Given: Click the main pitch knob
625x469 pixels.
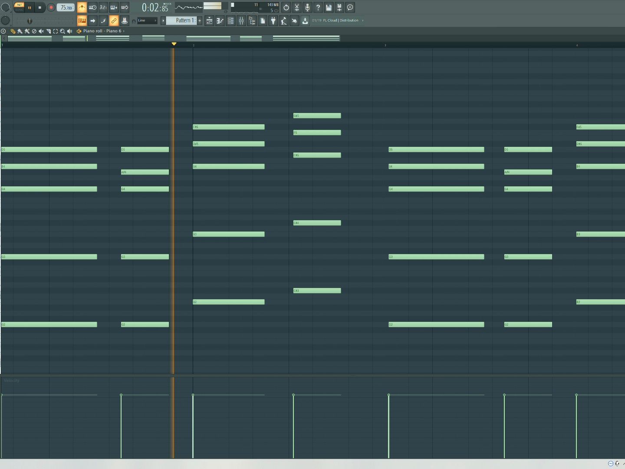Looking at the screenshot, I should tap(5, 20).
